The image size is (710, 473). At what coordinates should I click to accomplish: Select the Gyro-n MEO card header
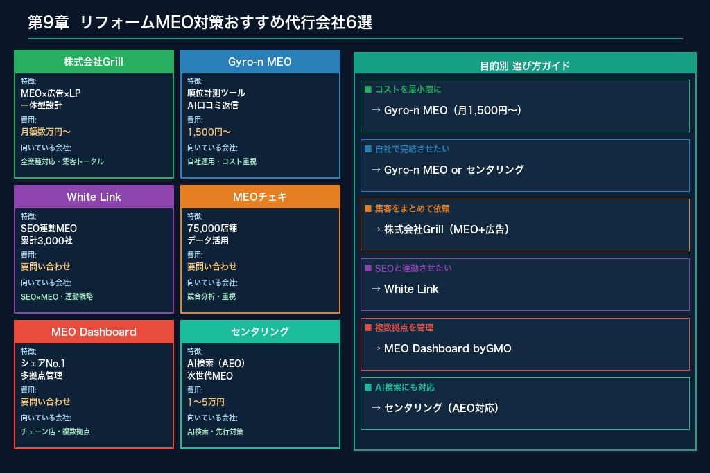pos(260,62)
